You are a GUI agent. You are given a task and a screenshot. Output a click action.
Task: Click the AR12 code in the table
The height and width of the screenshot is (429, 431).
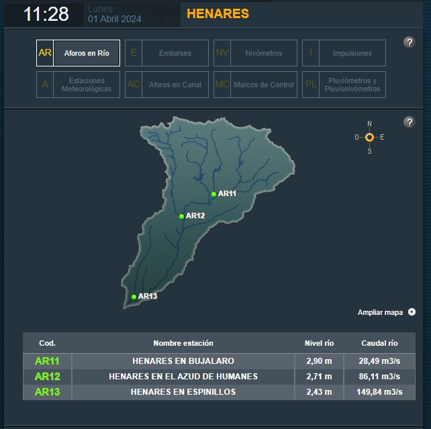[47, 377]
